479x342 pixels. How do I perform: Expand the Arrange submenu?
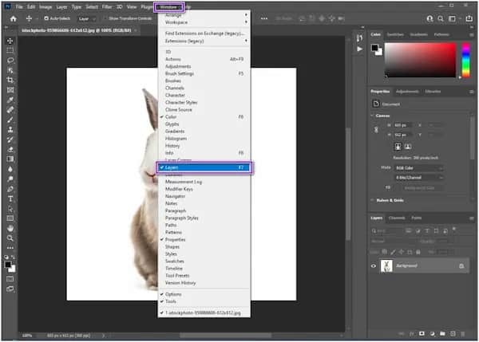pyautogui.click(x=204, y=15)
